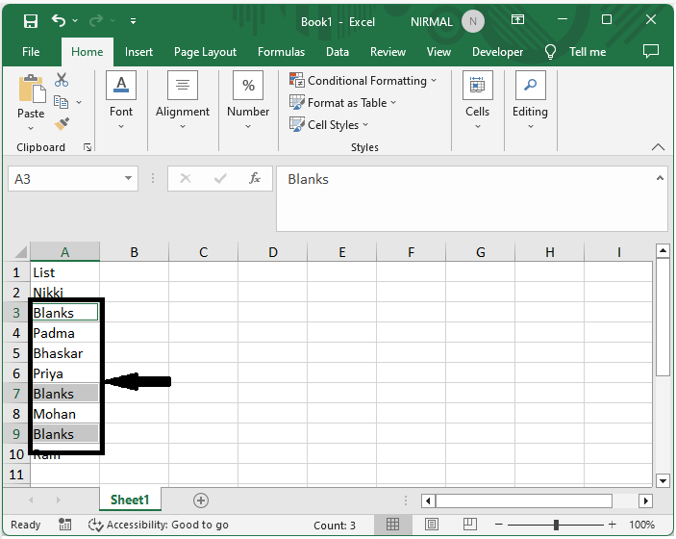The image size is (676, 539).
Task: Switch to Normal view
Action: (x=392, y=525)
